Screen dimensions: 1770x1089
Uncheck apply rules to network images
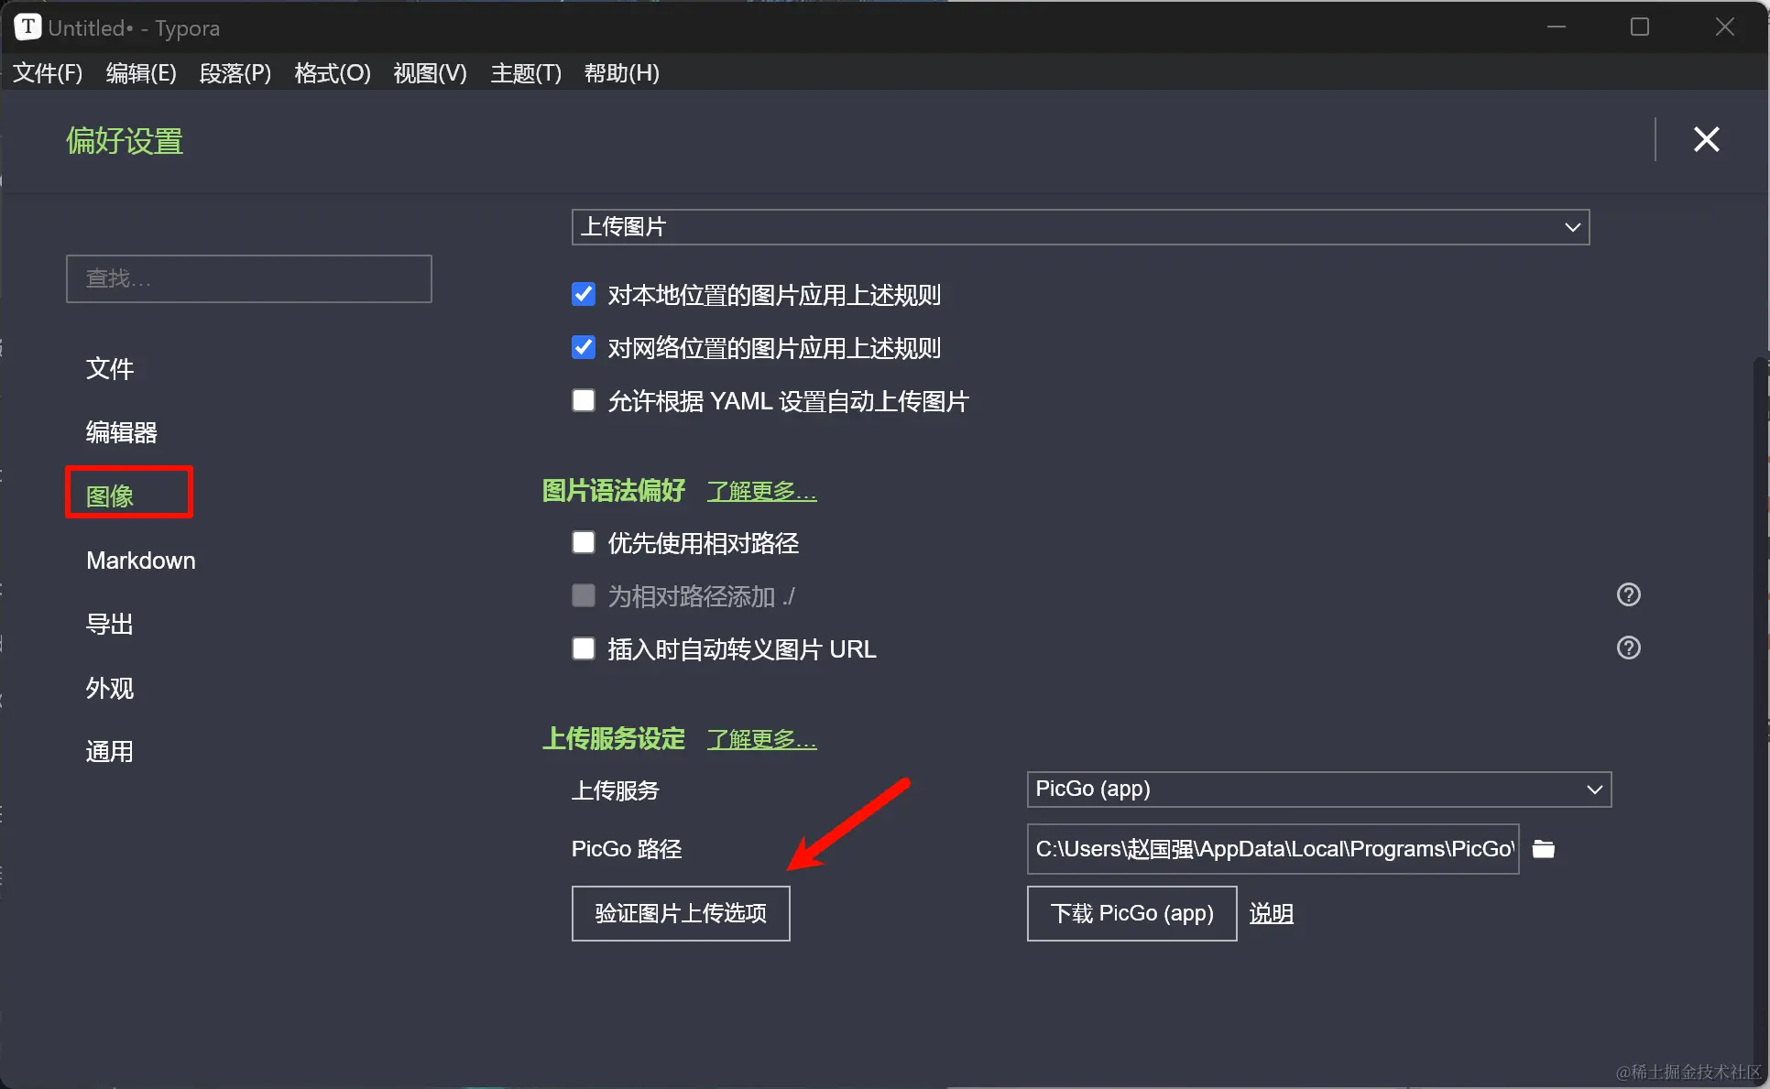point(584,347)
